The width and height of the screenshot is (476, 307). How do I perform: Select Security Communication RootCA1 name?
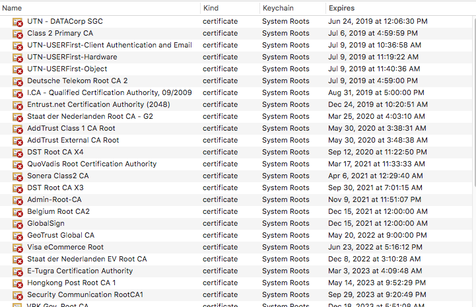tap(85, 294)
